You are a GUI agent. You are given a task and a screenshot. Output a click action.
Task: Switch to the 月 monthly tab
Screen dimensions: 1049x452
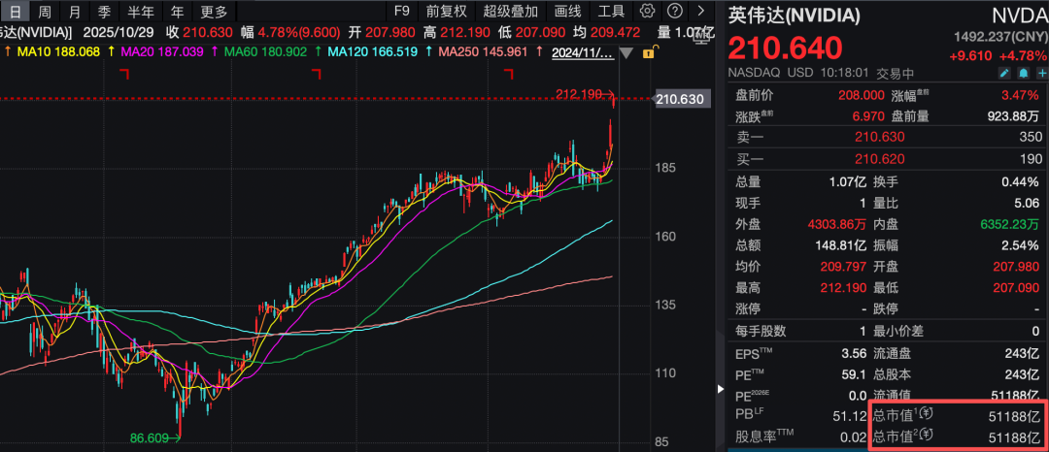(75, 12)
